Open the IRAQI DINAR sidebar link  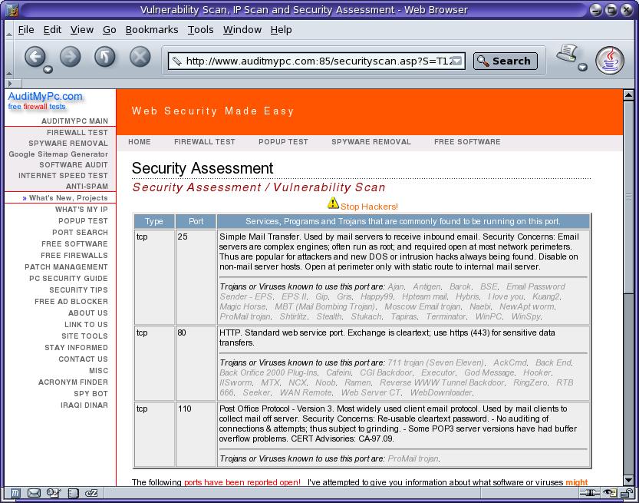(x=84, y=405)
